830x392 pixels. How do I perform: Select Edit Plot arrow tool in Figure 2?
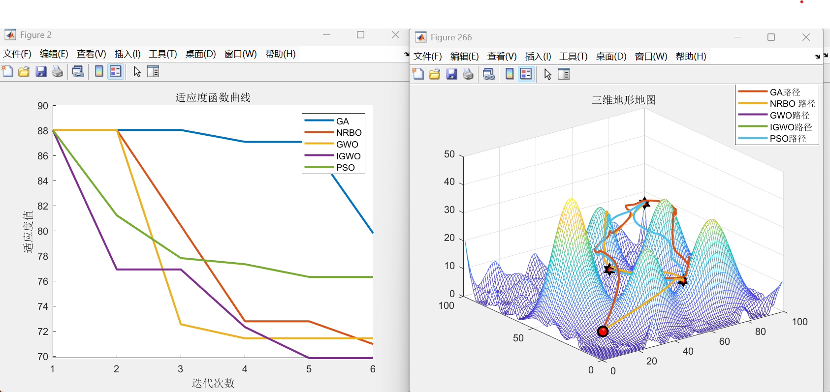137,72
